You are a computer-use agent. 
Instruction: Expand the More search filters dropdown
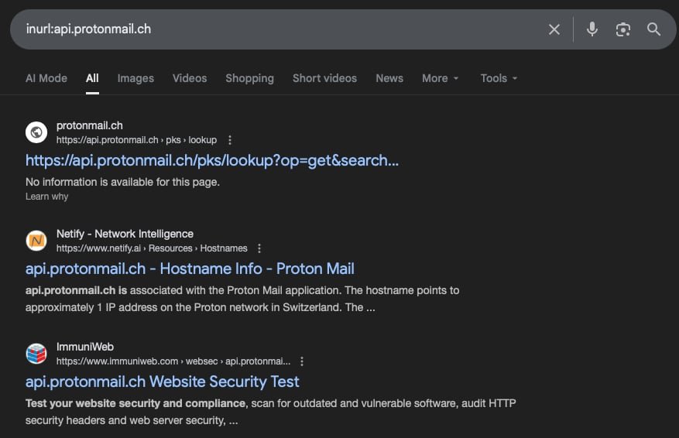(x=440, y=78)
